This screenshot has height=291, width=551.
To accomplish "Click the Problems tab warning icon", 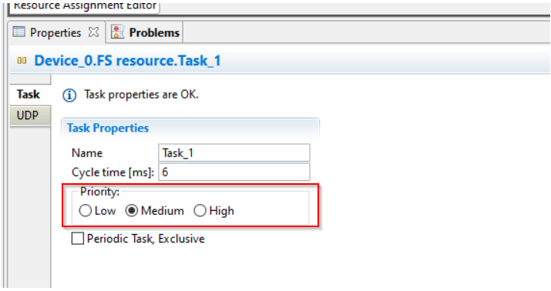I will [118, 32].
